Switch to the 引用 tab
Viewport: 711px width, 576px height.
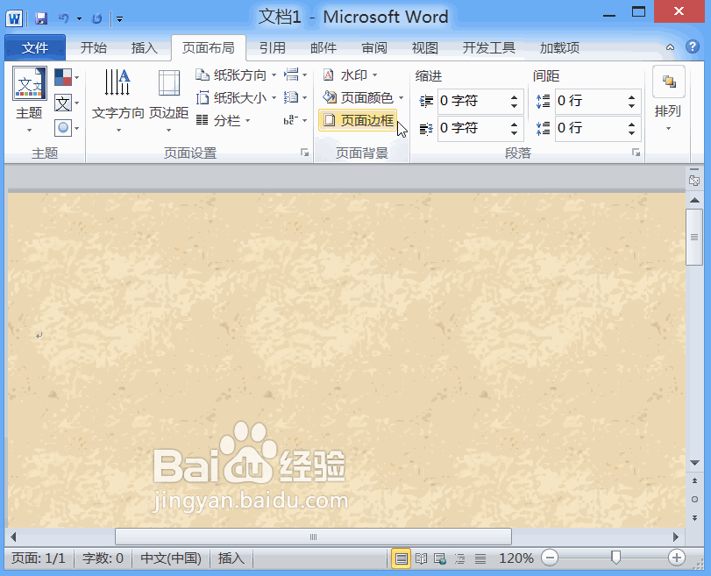(273, 47)
